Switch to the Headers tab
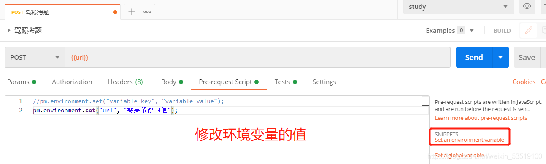The width and height of the screenshot is (546, 164). 125,82
